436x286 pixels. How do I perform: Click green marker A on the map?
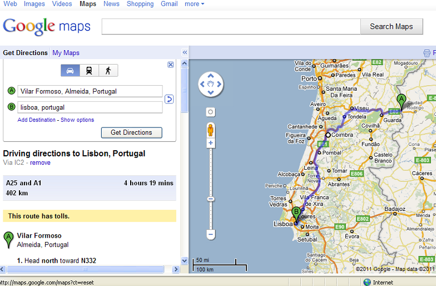[401, 101]
